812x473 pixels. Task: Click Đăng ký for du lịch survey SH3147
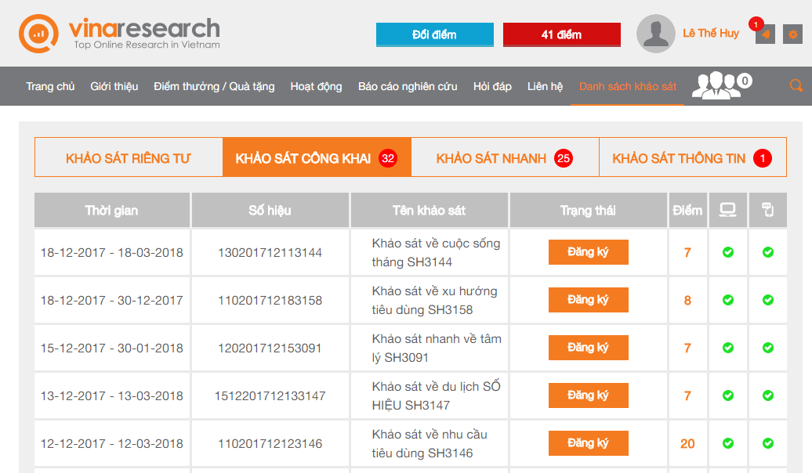pos(588,395)
